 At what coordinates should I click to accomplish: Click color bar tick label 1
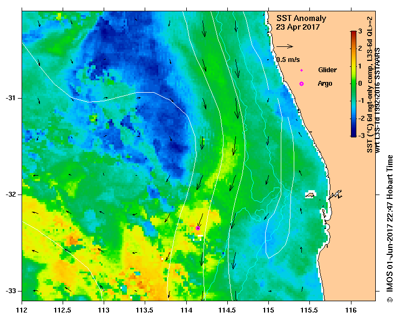(x=360, y=66)
